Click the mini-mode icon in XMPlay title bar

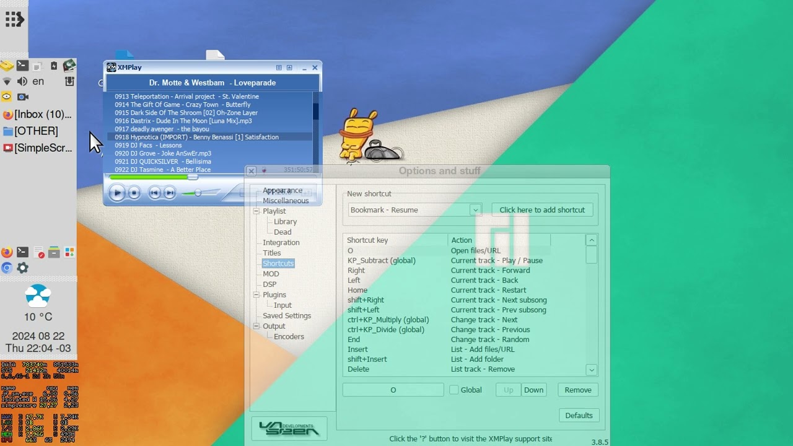point(289,68)
